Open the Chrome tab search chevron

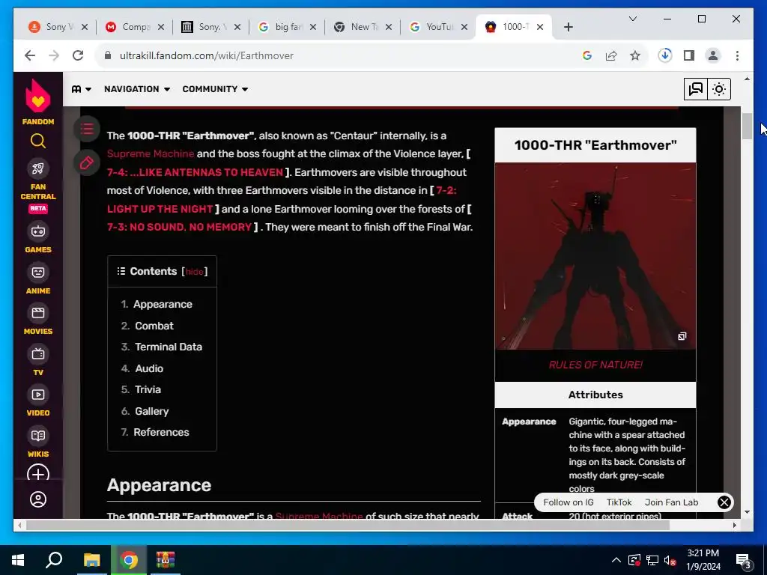[x=632, y=19]
